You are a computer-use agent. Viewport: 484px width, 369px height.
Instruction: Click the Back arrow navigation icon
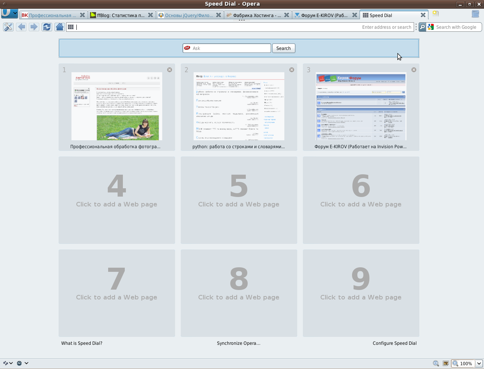click(x=21, y=27)
